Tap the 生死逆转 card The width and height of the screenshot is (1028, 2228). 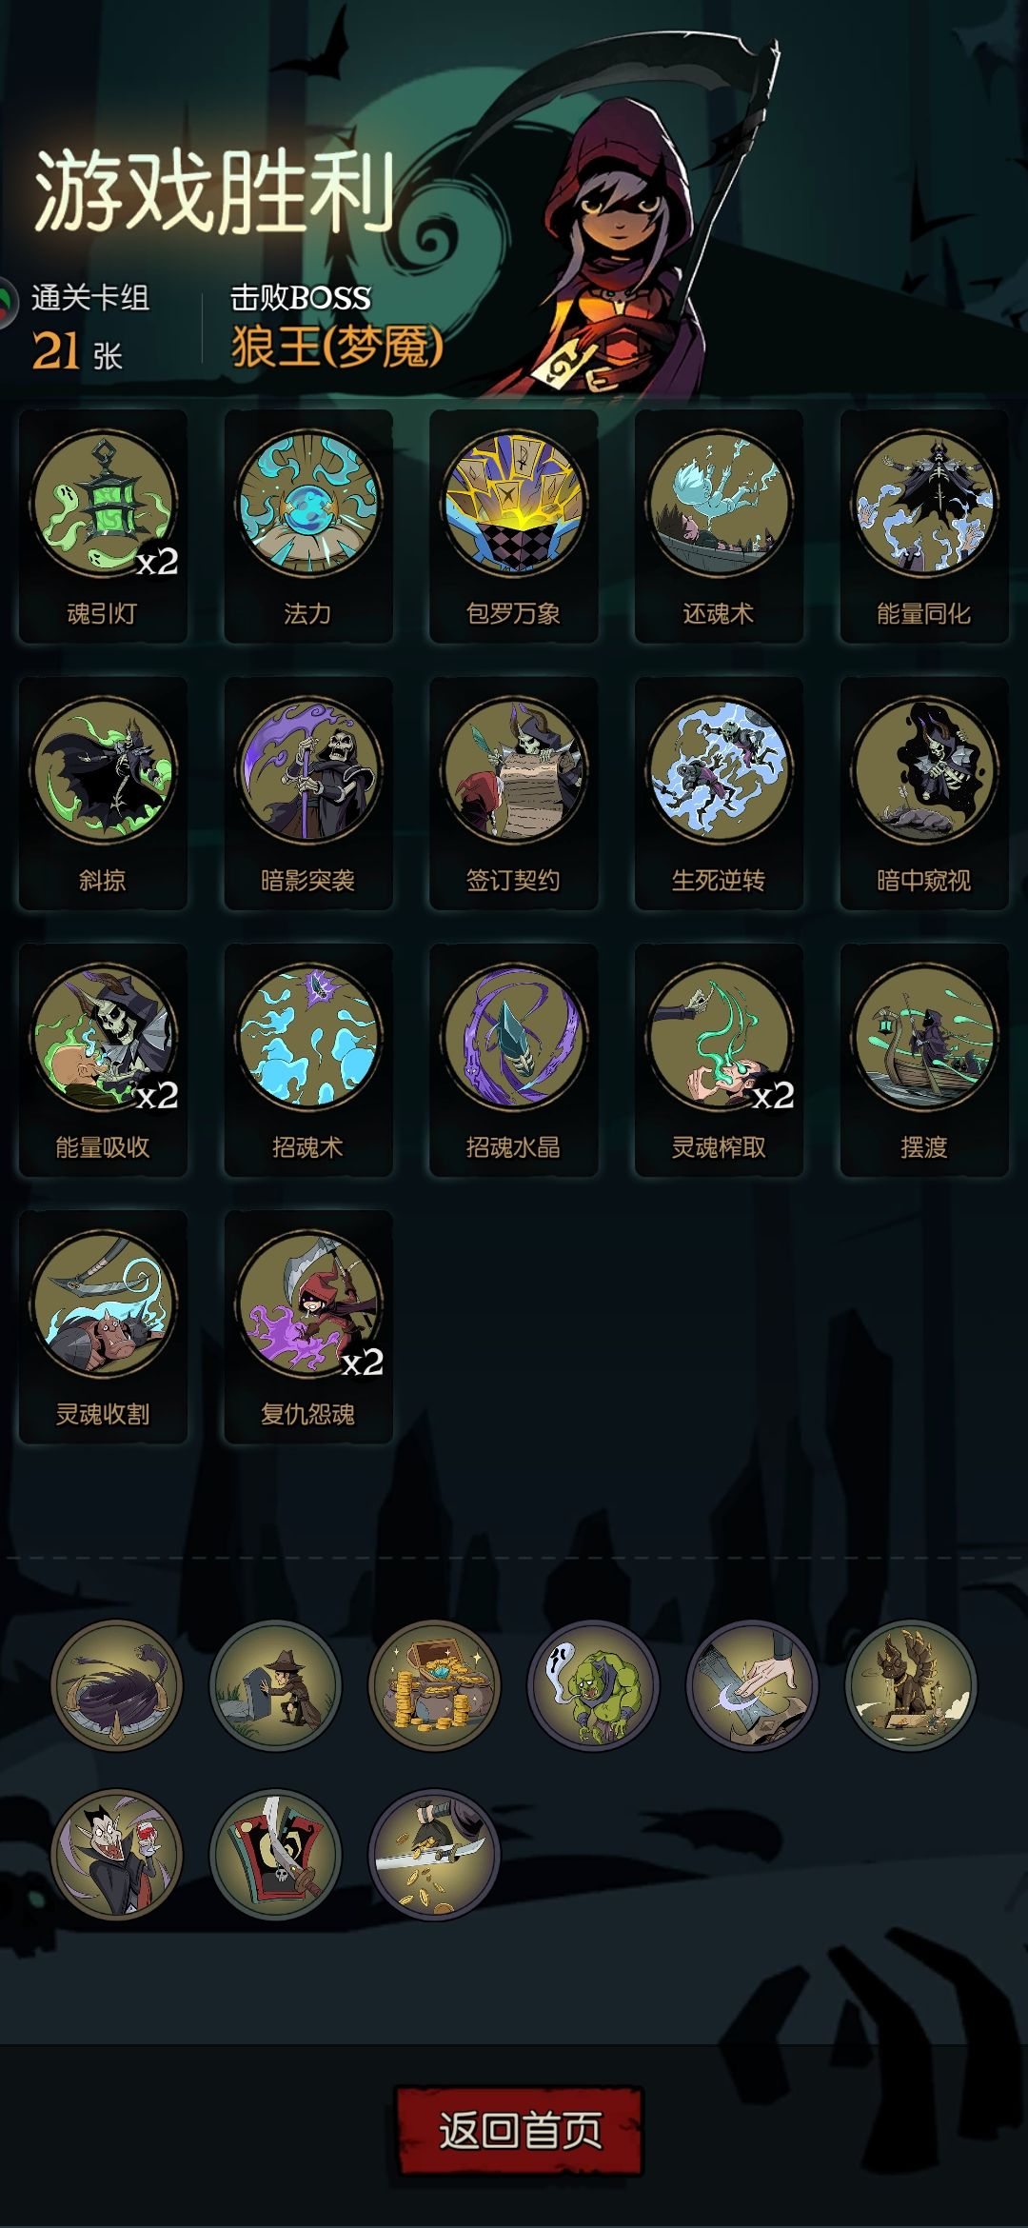coord(720,793)
